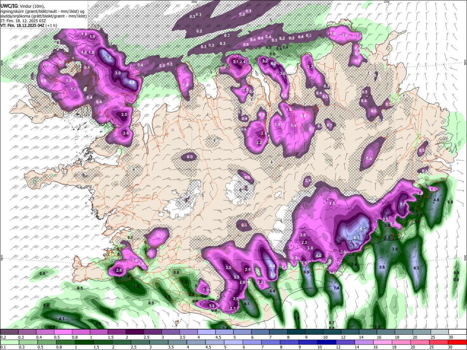
Task: Click the 7.4 precipitation value off the south coast
Action: tap(336, 288)
